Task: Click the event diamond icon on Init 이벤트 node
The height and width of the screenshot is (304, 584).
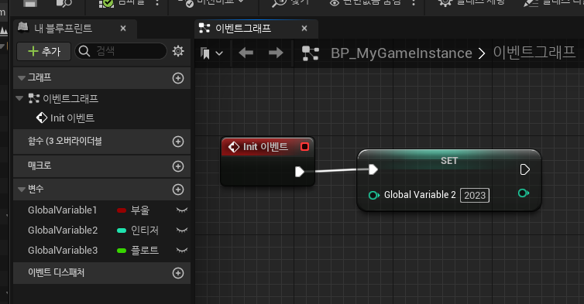Action: point(234,147)
